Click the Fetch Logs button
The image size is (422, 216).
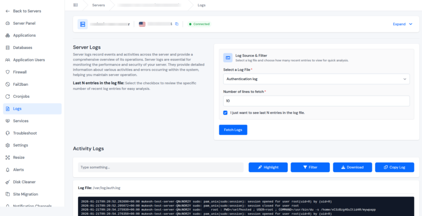[x=233, y=130]
